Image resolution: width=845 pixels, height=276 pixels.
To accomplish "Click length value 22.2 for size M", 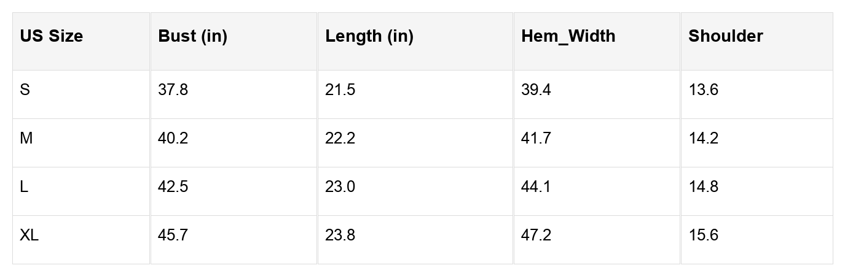I will (x=340, y=139).
